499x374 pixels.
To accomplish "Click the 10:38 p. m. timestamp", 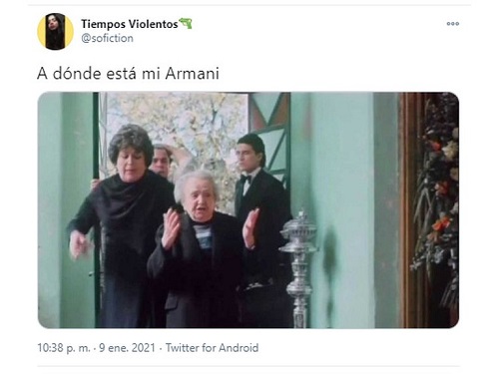I will click(64, 348).
